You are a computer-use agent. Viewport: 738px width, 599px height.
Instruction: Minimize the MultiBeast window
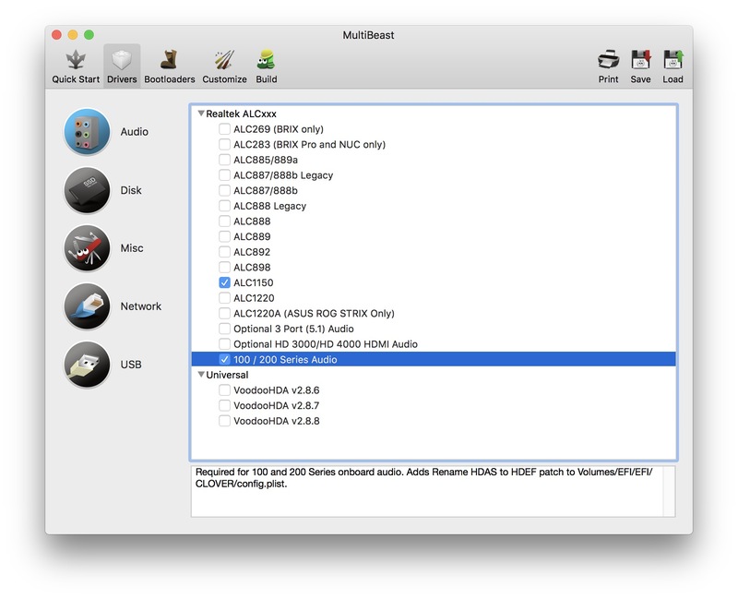coord(73,35)
